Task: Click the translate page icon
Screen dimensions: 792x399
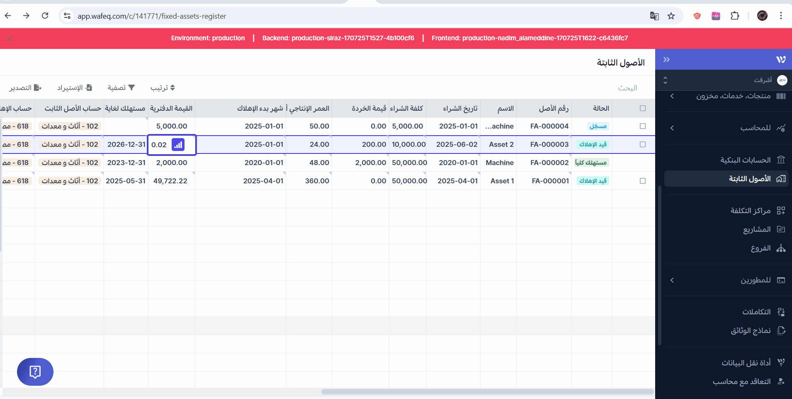Action: pos(654,16)
